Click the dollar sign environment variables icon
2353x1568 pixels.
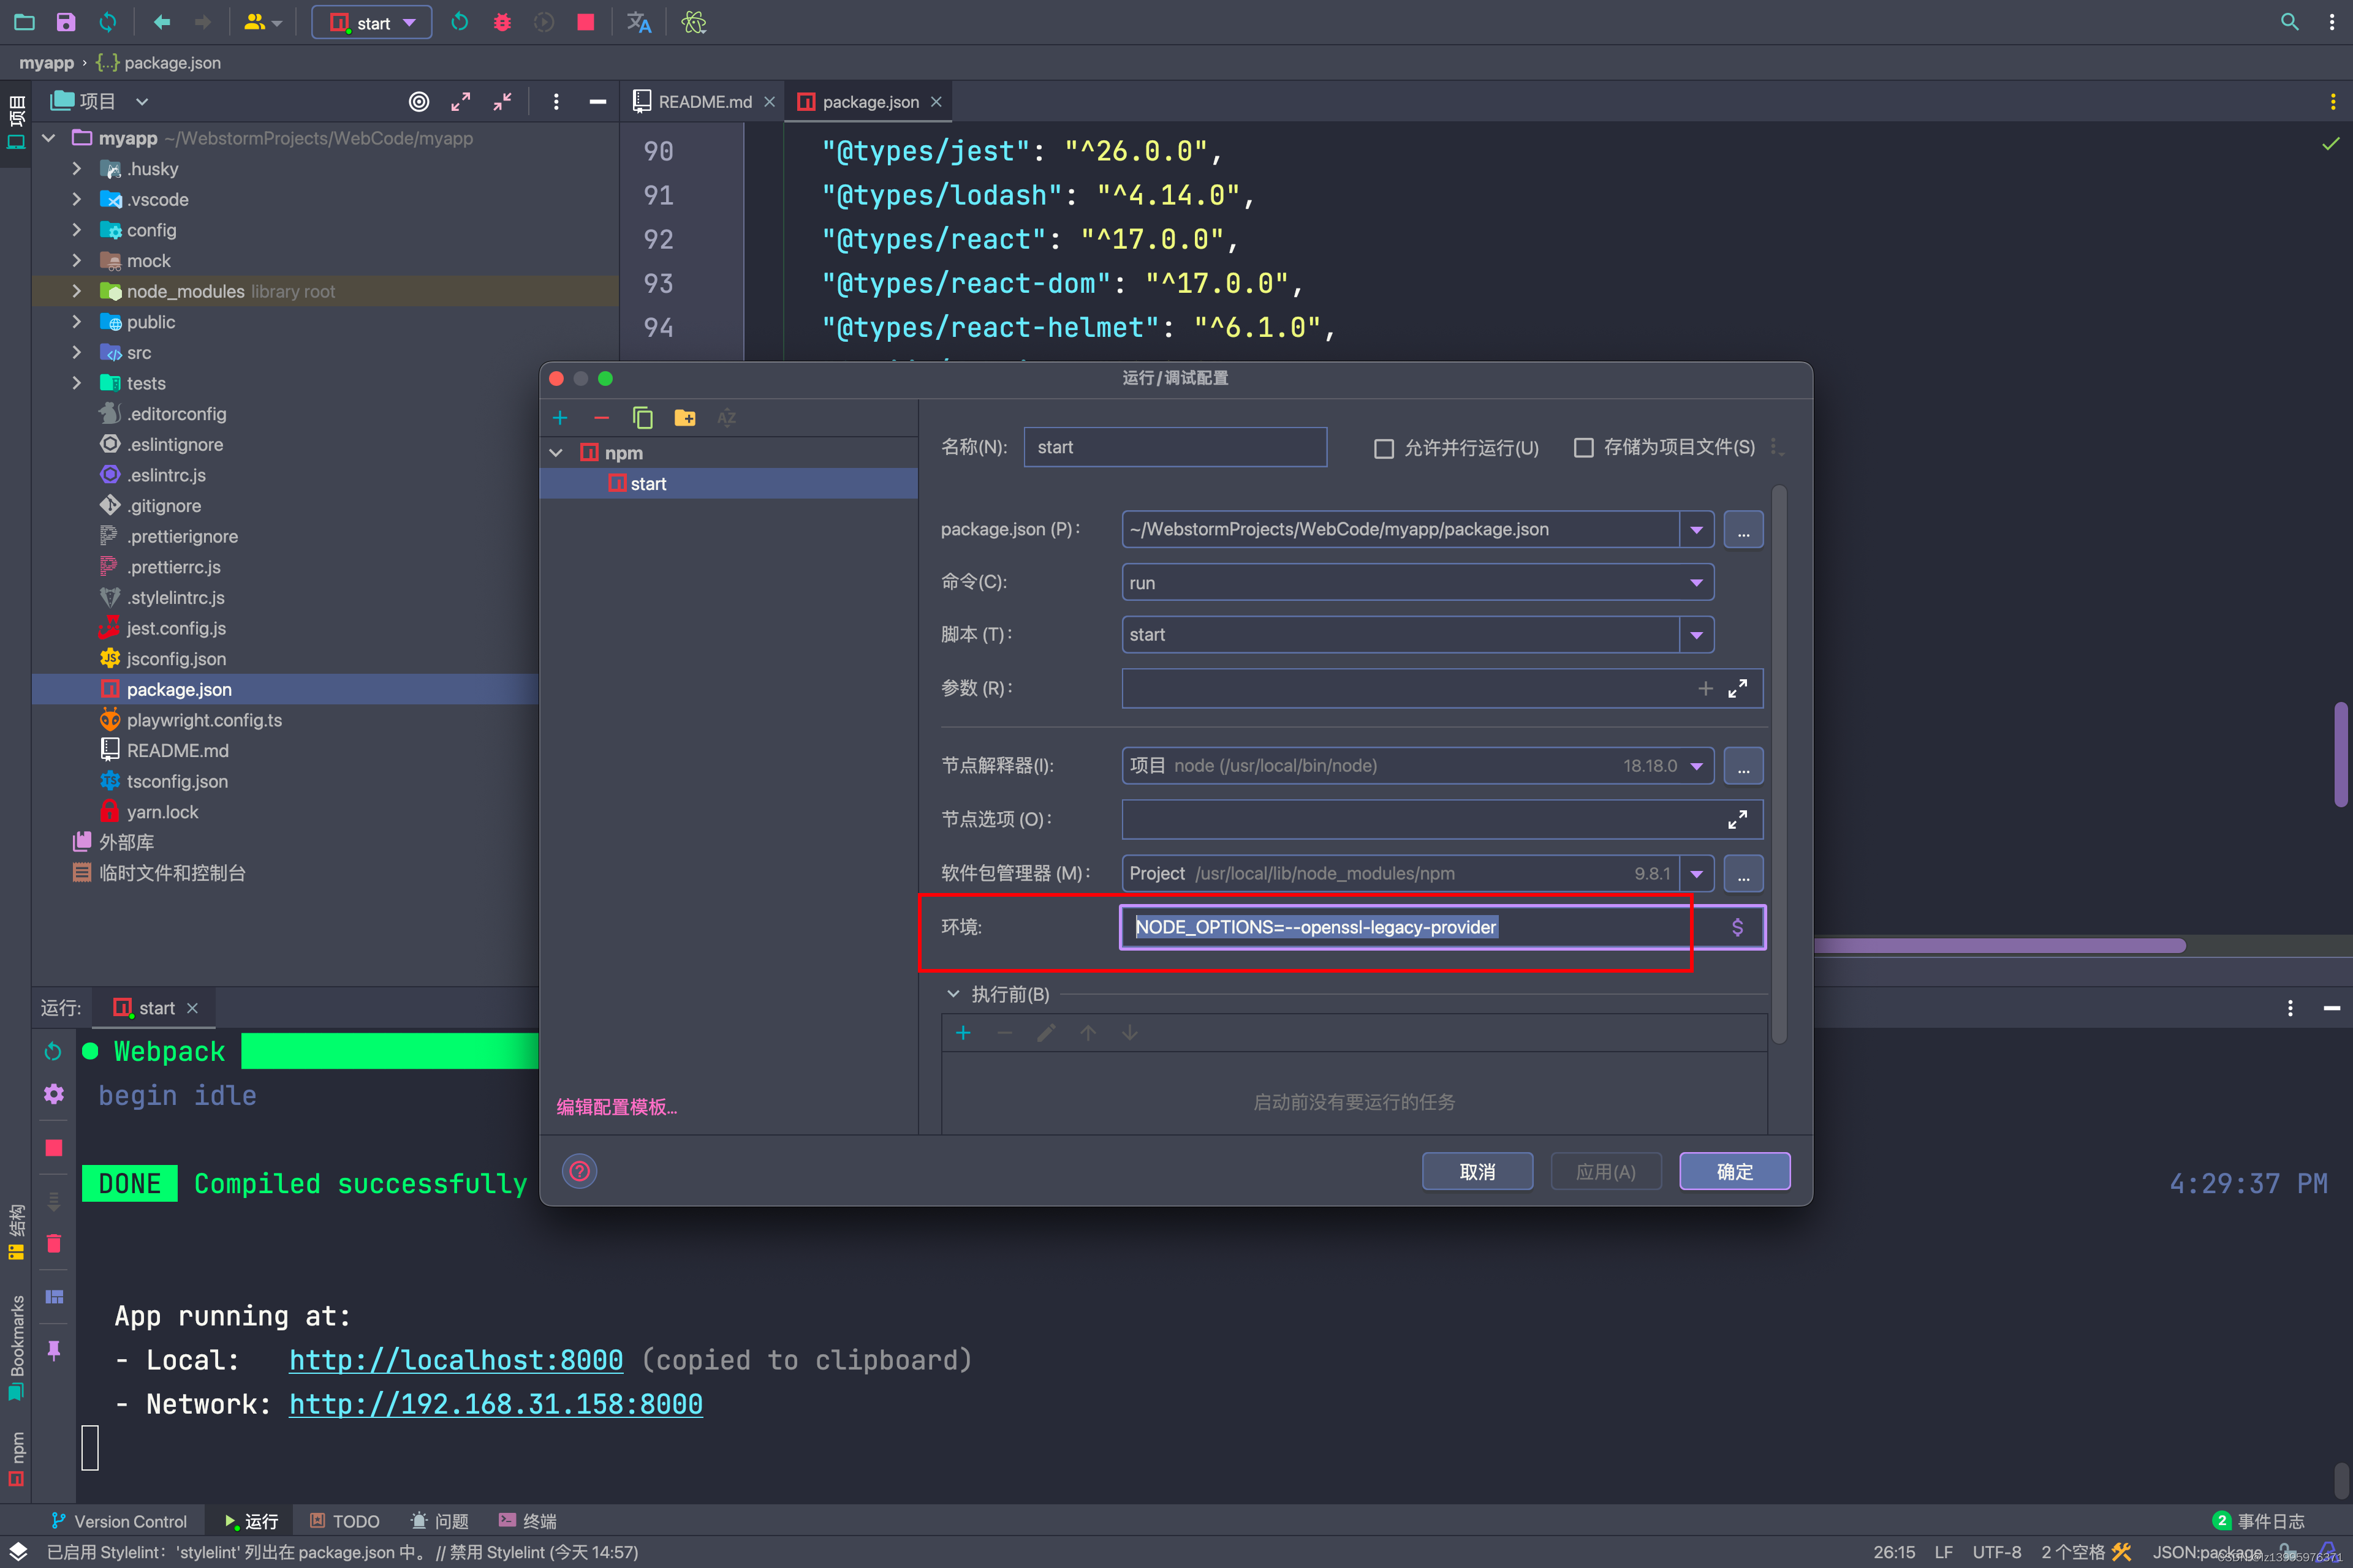tap(1737, 927)
